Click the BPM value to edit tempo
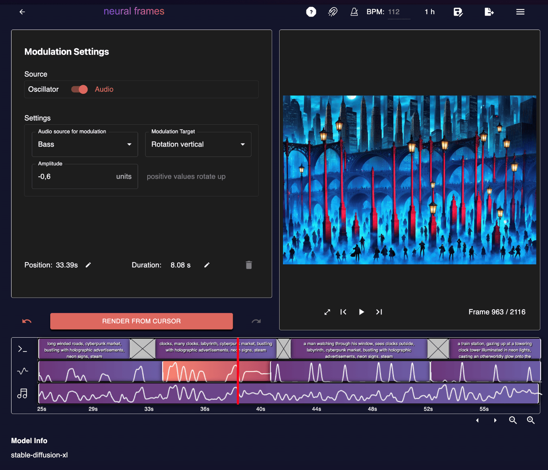This screenshot has height=470, width=548. click(x=395, y=12)
